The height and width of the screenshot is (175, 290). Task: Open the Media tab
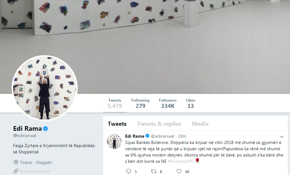click(200, 124)
